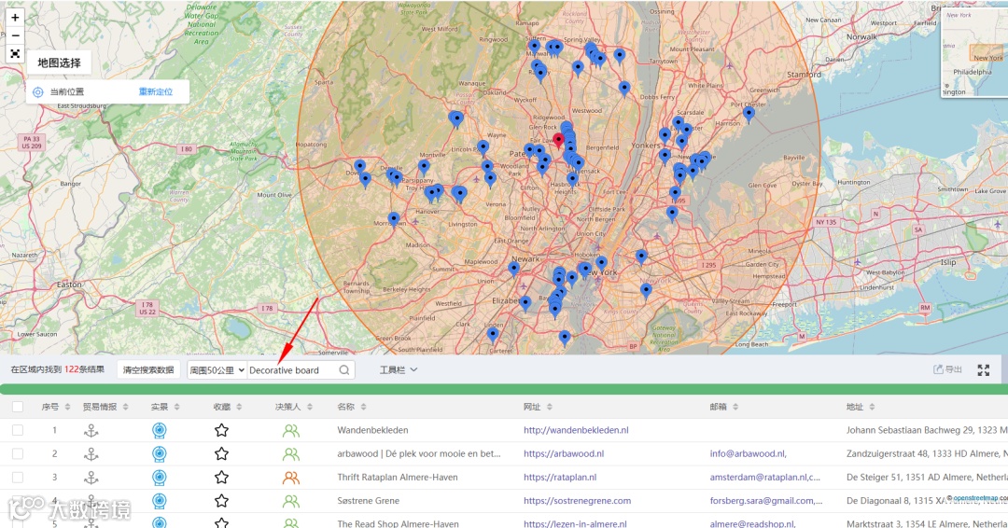Open trade intelligence anchor for arbawood row
Screen dimensions: 1008x528
pyautogui.click(x=91, y=454)
